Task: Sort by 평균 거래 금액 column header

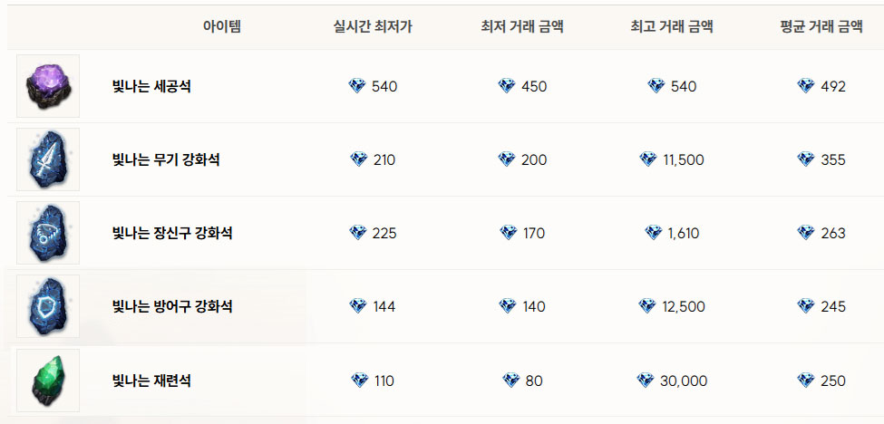Action: point(821,27)
